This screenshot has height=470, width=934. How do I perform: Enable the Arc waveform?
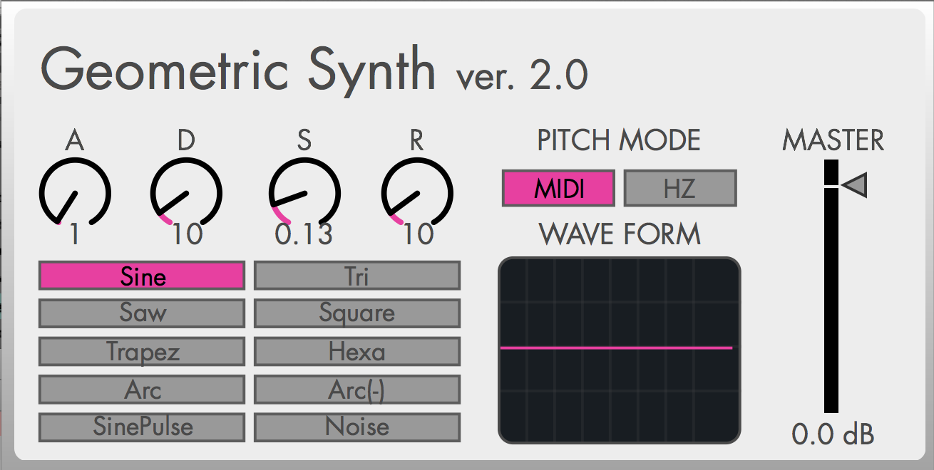(x=142, y=390)
